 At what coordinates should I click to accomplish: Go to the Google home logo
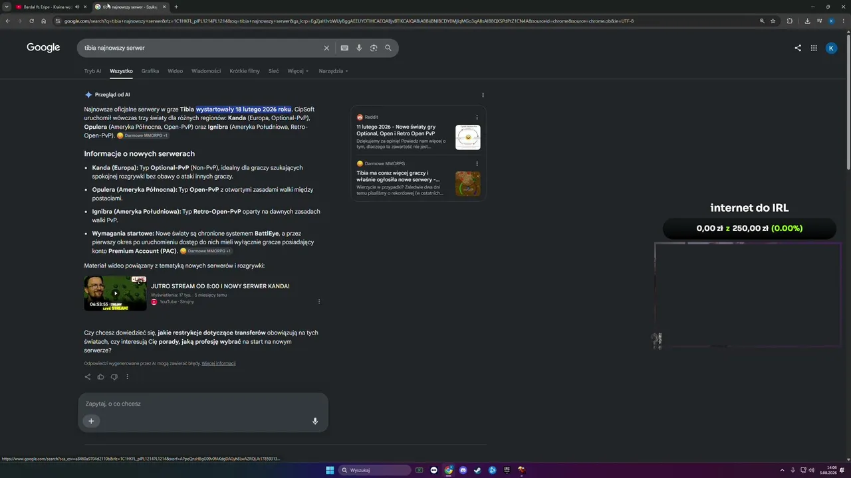(x=43, y=48)
